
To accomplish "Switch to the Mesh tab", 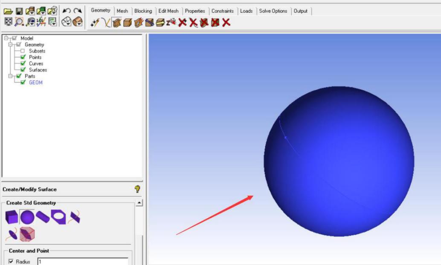I will (x=122, y=11).
